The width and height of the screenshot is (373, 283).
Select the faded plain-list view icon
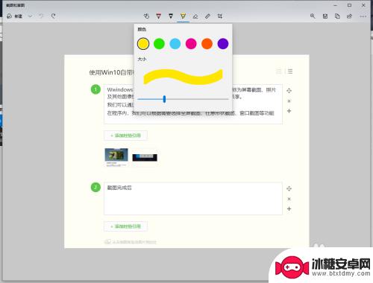point(279,71)
